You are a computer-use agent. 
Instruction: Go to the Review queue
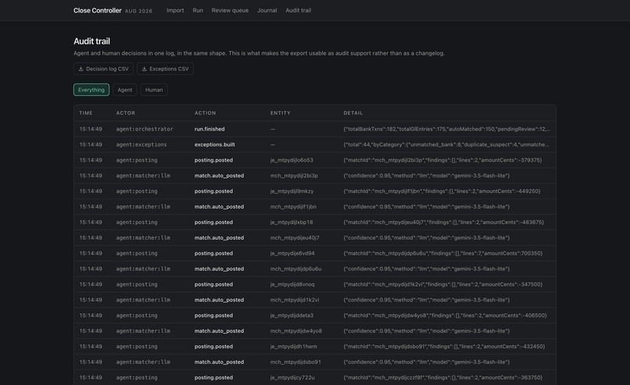click(230, 10)
